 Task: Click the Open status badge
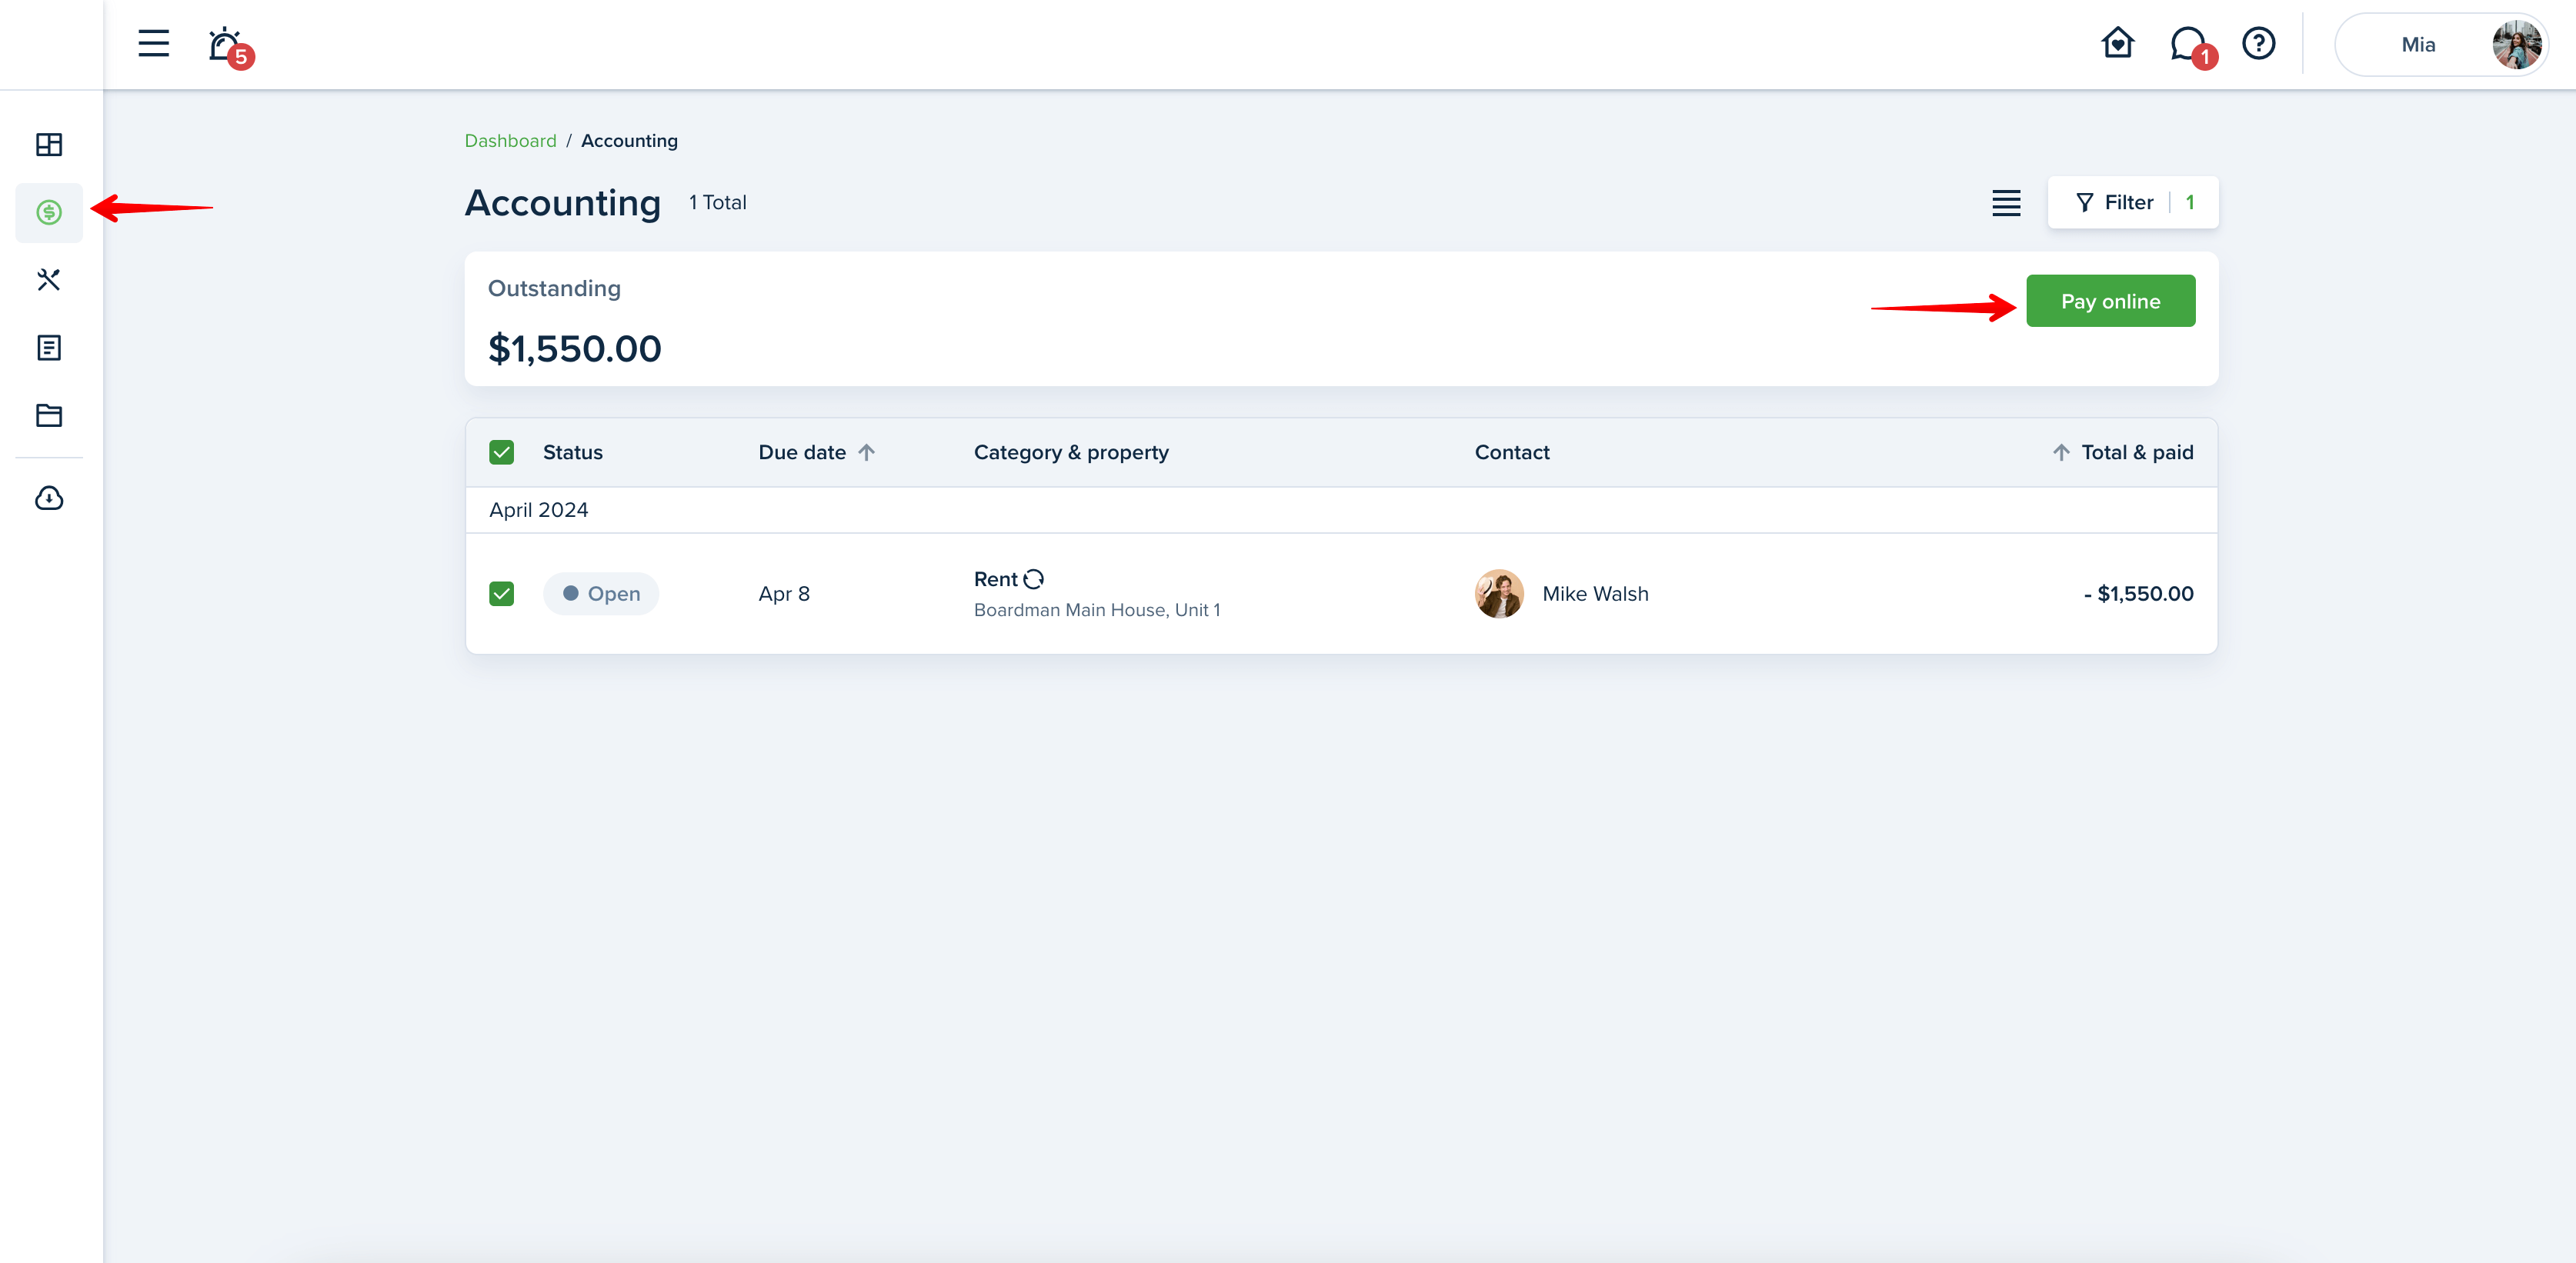pyautogui.click(x=601, y=594)
